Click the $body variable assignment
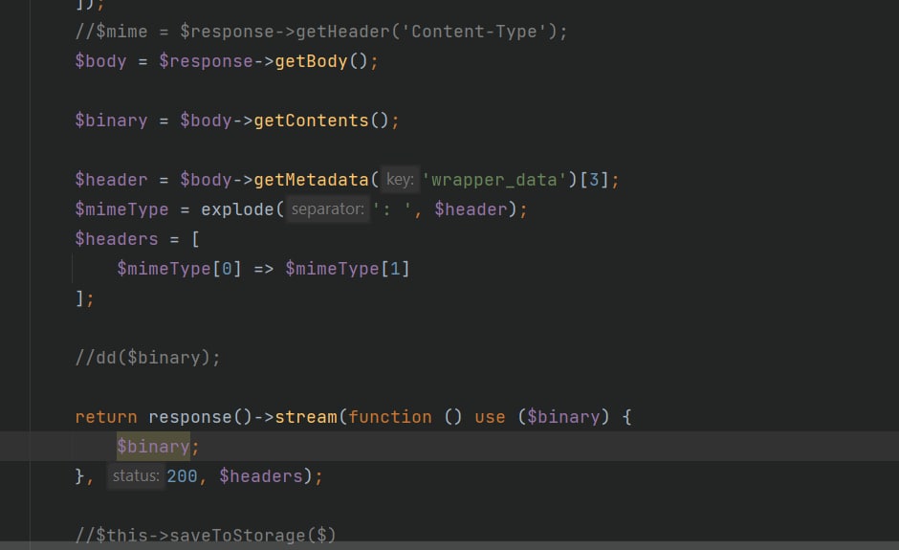The width and height of the screenshot is (899, 550). [x=101, y=61]
